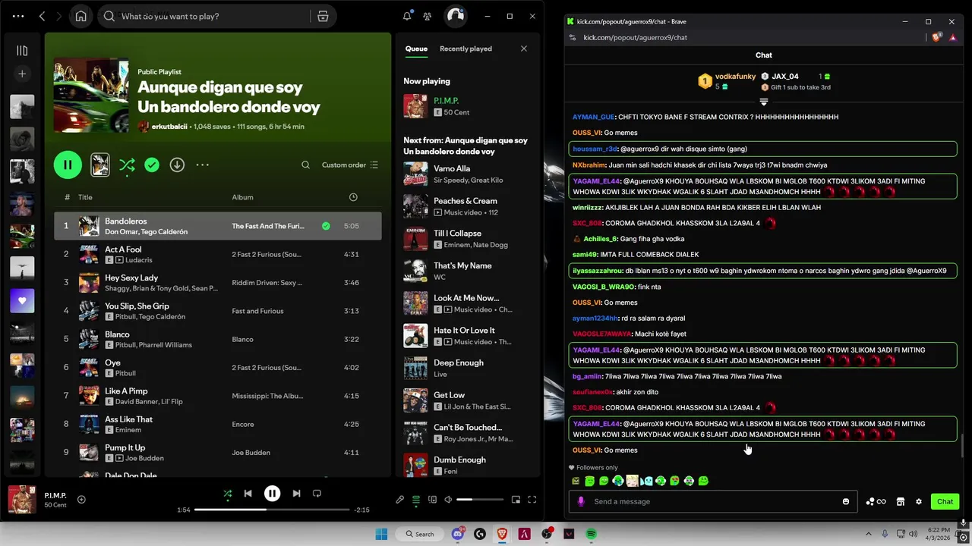Toggle the green liked checkmark on Bandoleros
This screenshot has width=972, height=546.
326,226
